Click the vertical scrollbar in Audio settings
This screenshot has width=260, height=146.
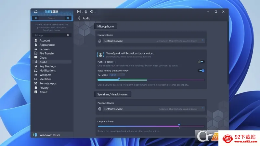pos(228,53)
